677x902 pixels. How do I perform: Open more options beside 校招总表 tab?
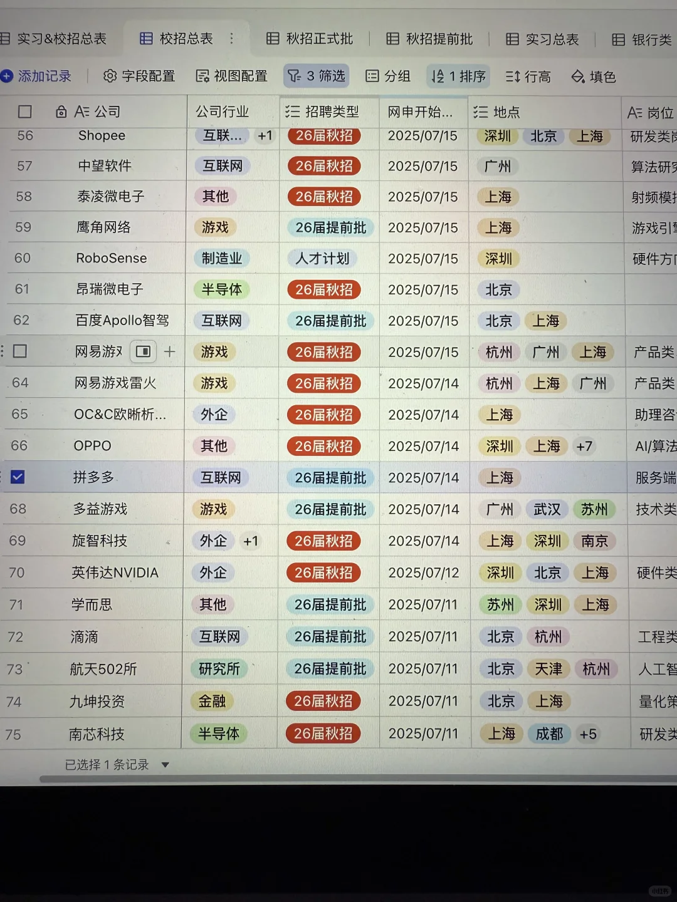tap(231, 39)
